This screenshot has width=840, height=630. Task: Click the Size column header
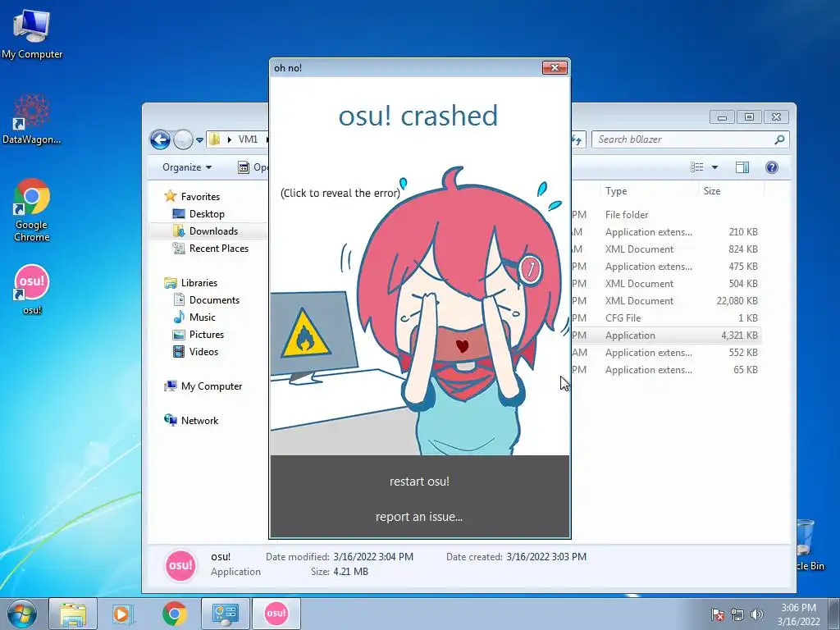(x=712, y=190)
